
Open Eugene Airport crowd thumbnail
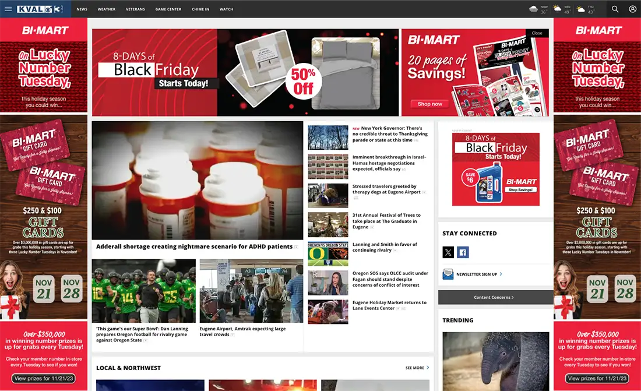tap(251, 291)
